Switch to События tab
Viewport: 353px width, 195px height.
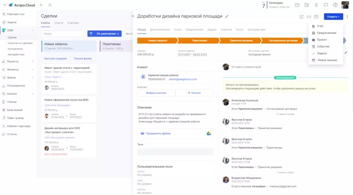click(226, 30)
